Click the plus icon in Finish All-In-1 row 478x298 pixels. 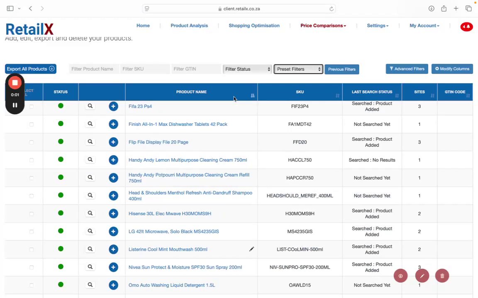click(x=113, y=124)
